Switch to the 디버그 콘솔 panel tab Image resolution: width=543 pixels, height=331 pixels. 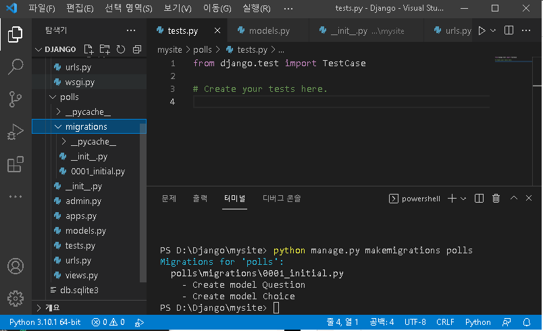tap(282, 199)
